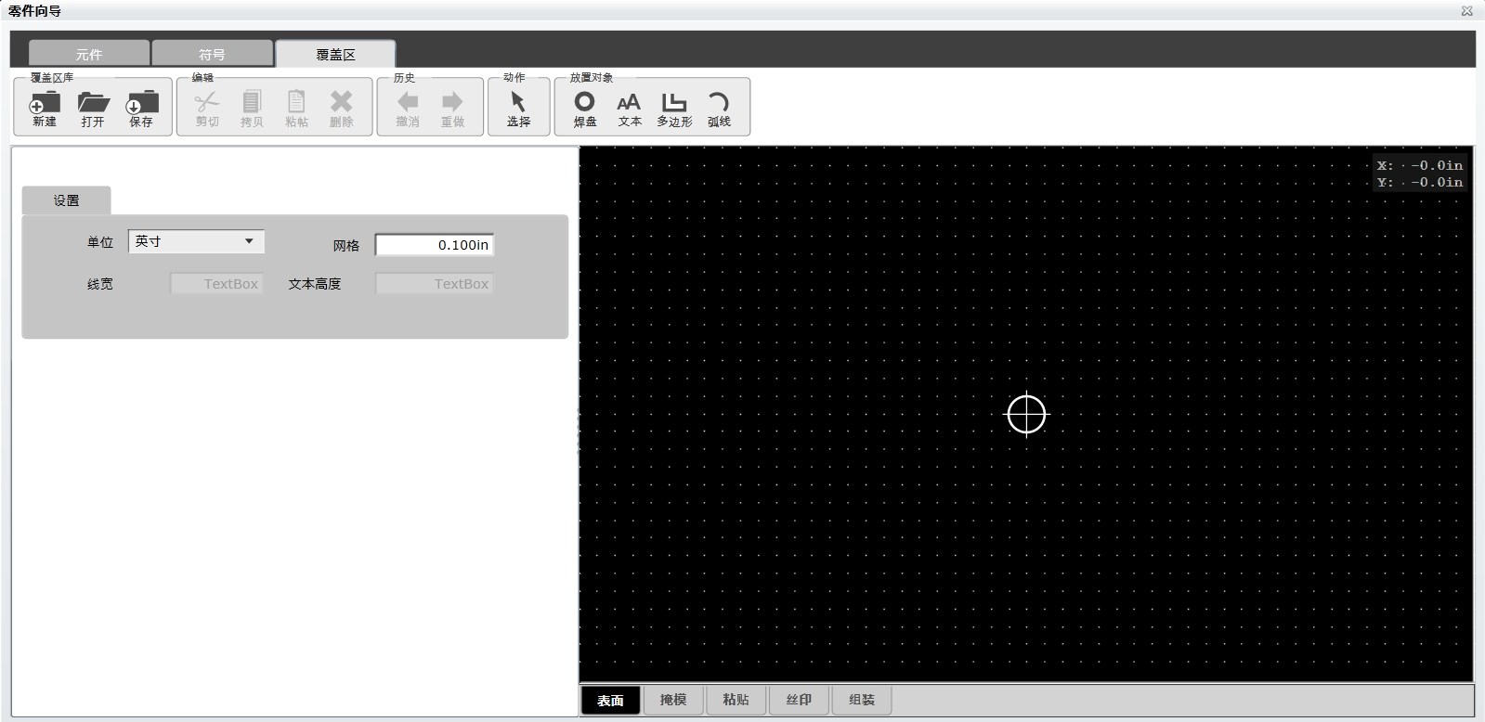Select the 掩模 layer tab
The height and width of the screenshot is (722, 1485).
pyautogui.click(x=673, y=700)
